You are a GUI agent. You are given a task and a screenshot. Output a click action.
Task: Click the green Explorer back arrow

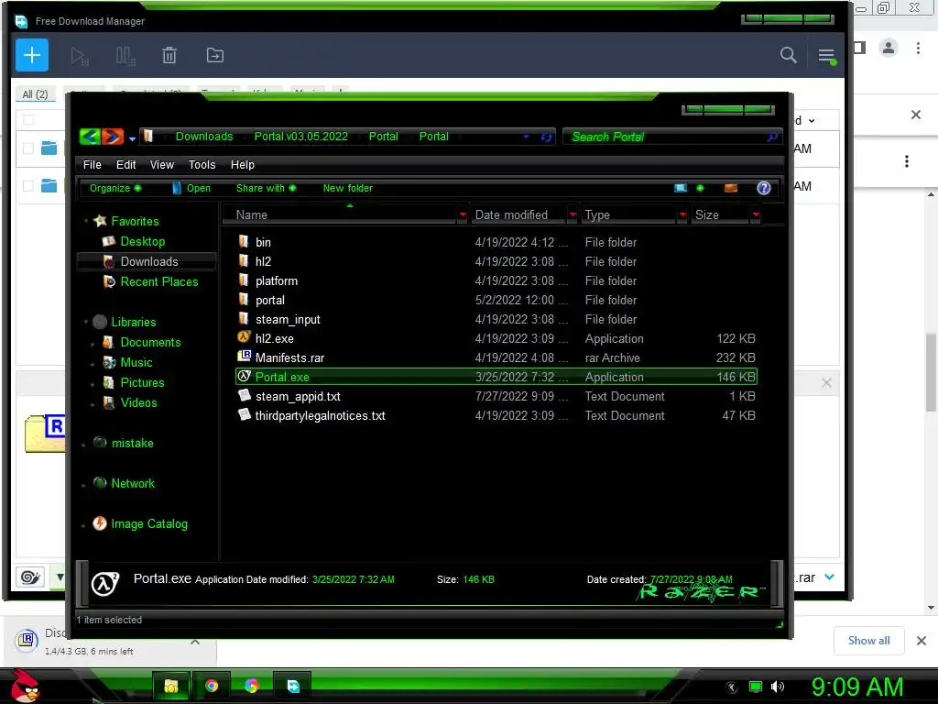[90, 137]
